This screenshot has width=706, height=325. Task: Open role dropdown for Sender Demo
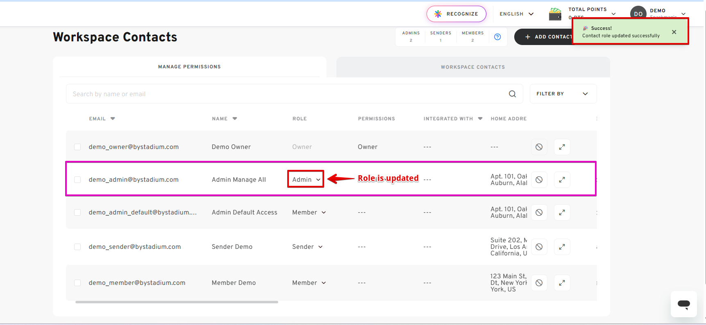point(307,247)
